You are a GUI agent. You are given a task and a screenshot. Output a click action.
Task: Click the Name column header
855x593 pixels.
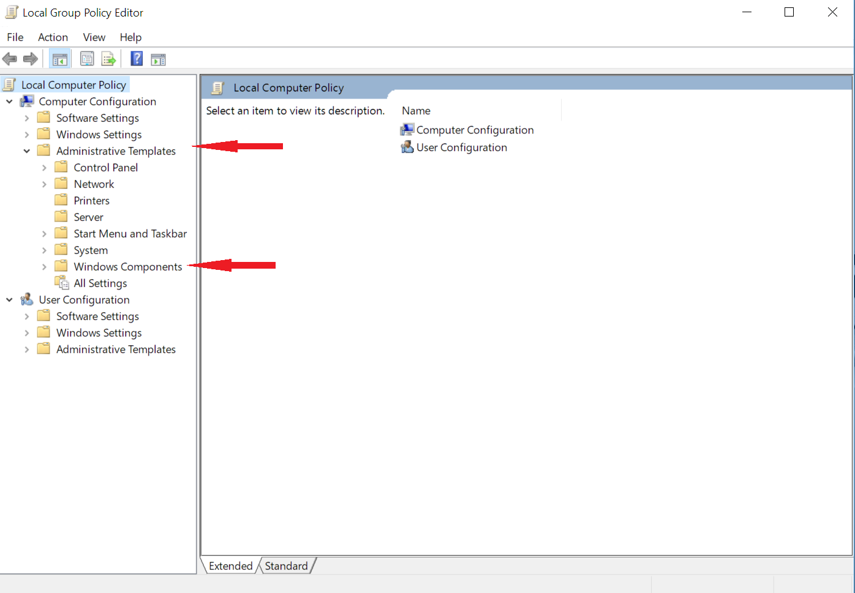[x=416, y=111]
